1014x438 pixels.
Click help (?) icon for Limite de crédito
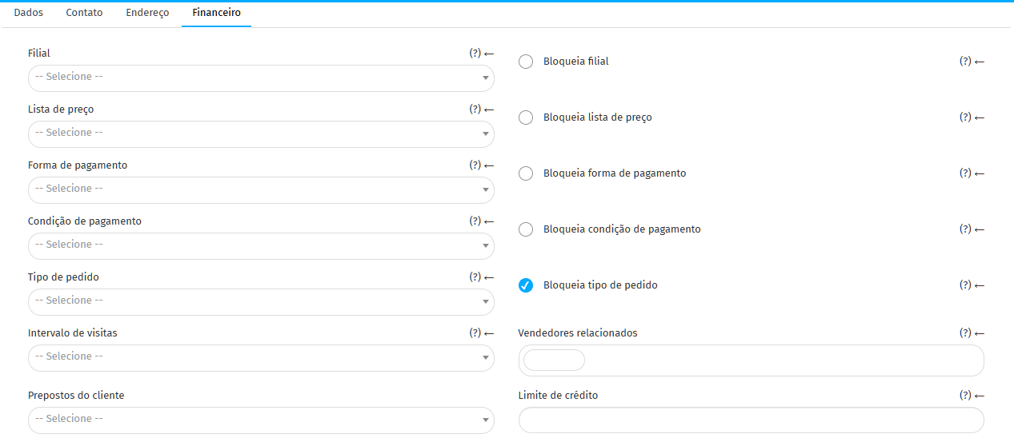pyautogui.click(x=965, y=396)
